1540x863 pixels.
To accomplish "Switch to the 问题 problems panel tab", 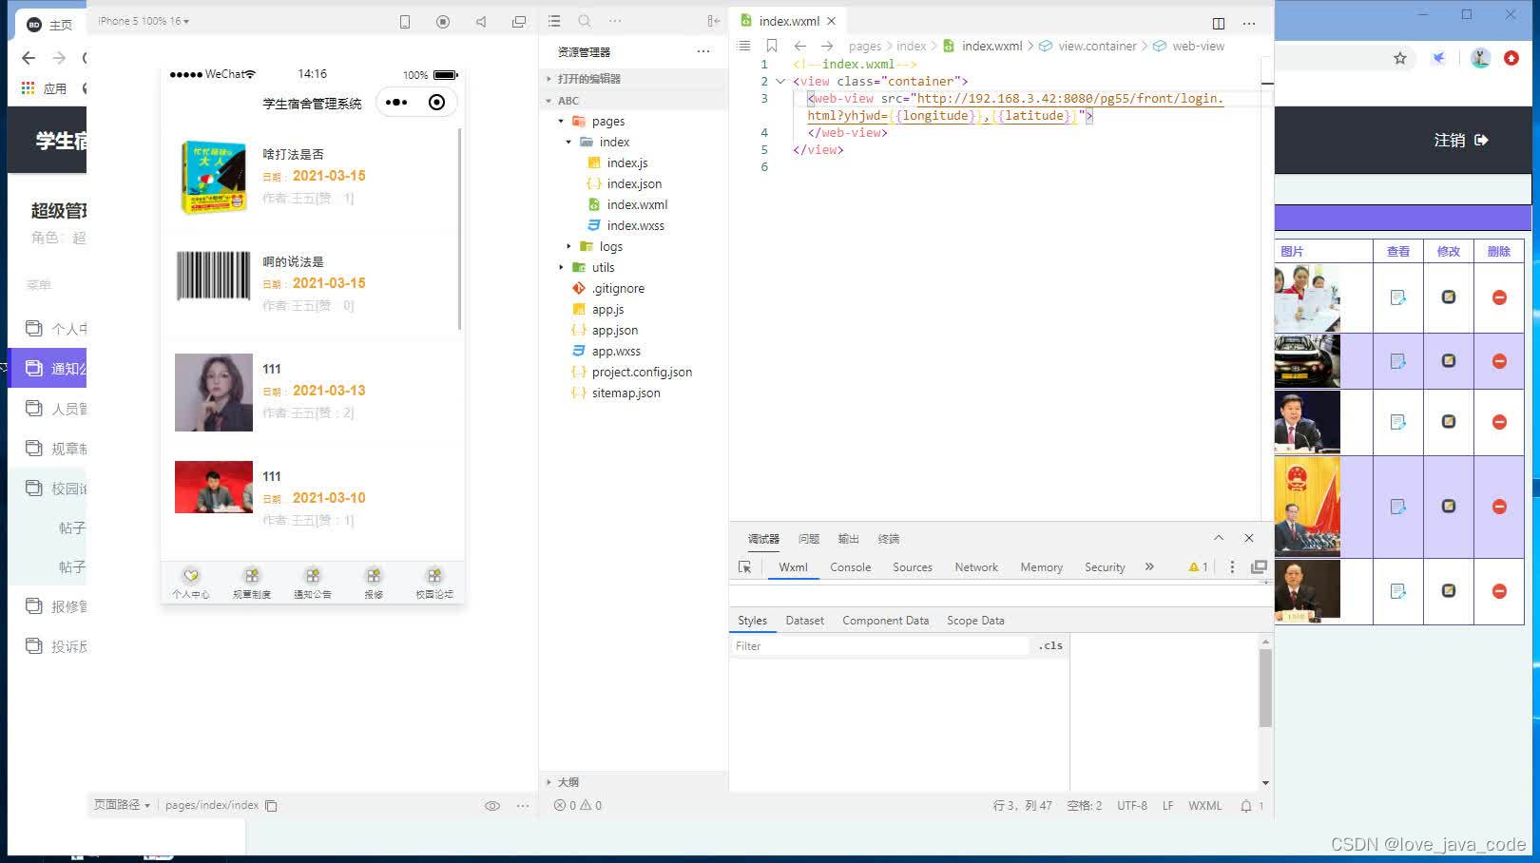I will pos(809,539).
